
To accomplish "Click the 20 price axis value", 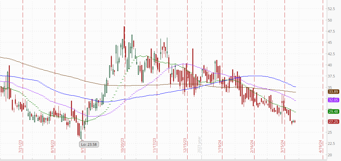I will [x=330, y=155].
